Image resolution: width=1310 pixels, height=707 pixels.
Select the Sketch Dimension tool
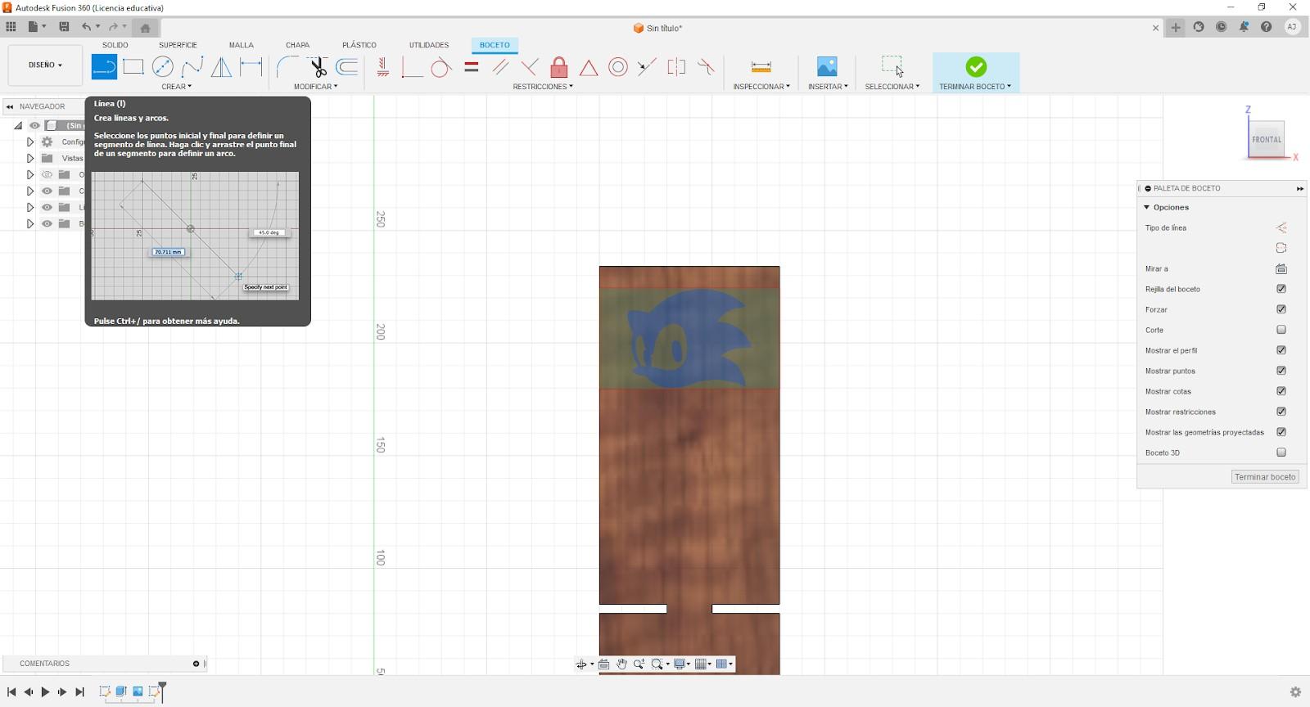[x=251, y=67]
